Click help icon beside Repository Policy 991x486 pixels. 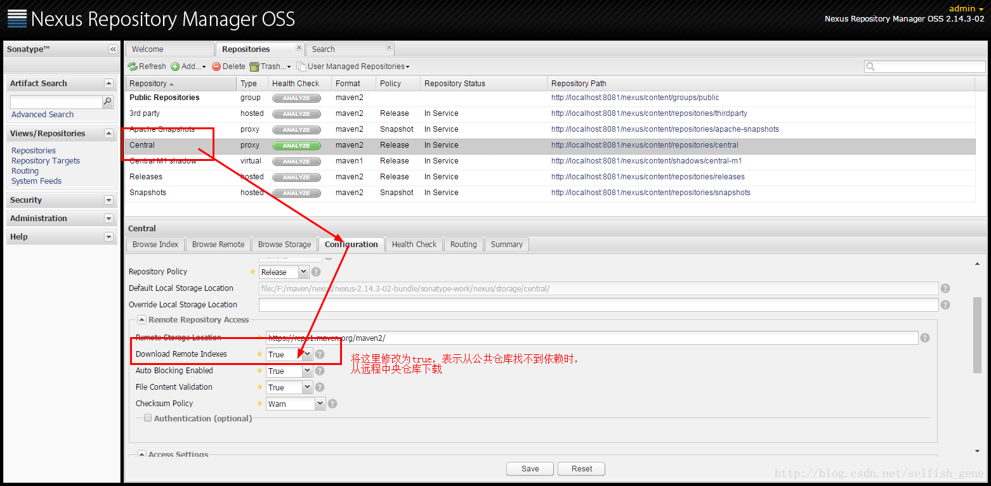click(316, 272)
